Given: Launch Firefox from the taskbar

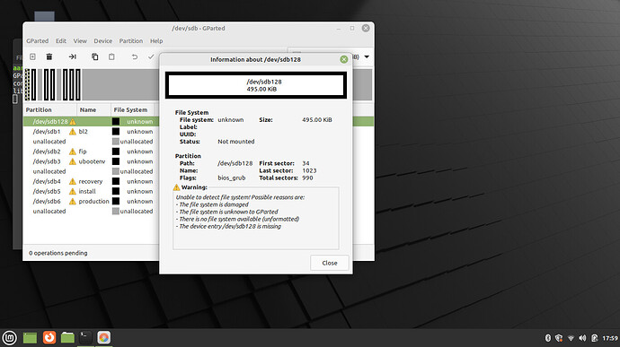Looking at the screenshot, I should [49, 337].
